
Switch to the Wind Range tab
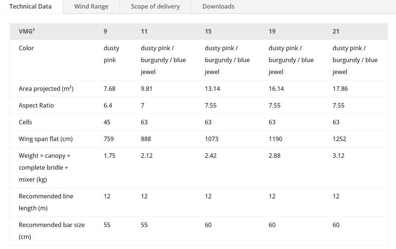click(91, 6)
